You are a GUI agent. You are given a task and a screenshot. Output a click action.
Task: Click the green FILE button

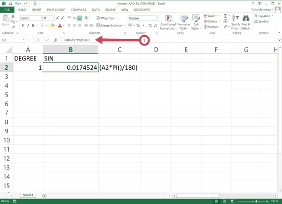pos(7,10)
